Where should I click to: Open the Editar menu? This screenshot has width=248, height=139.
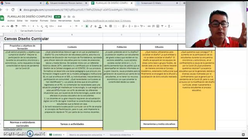20,20
